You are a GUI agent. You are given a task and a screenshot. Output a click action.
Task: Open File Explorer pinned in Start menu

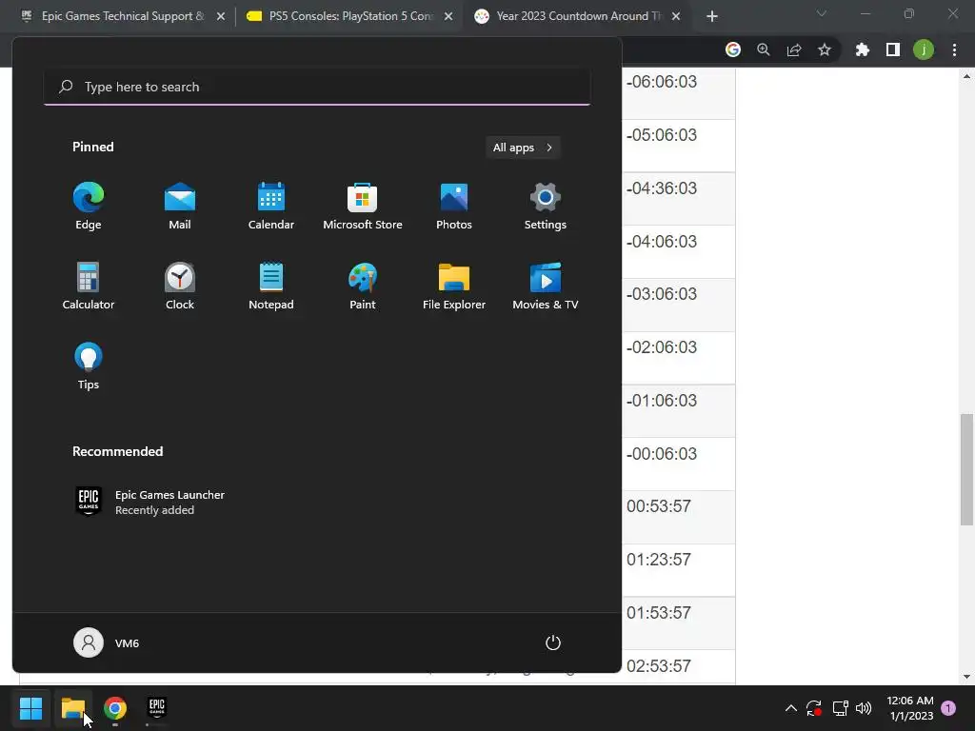coord(454,286)
